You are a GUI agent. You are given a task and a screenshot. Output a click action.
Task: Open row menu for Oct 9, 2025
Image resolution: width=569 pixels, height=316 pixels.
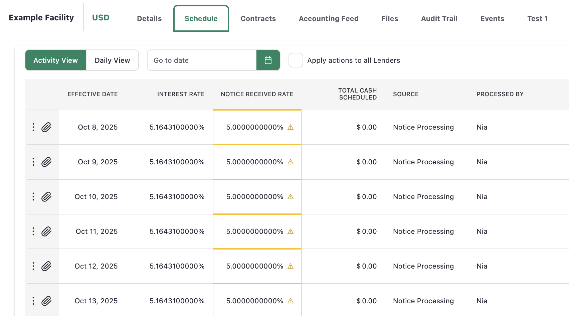tap(33, 162)
